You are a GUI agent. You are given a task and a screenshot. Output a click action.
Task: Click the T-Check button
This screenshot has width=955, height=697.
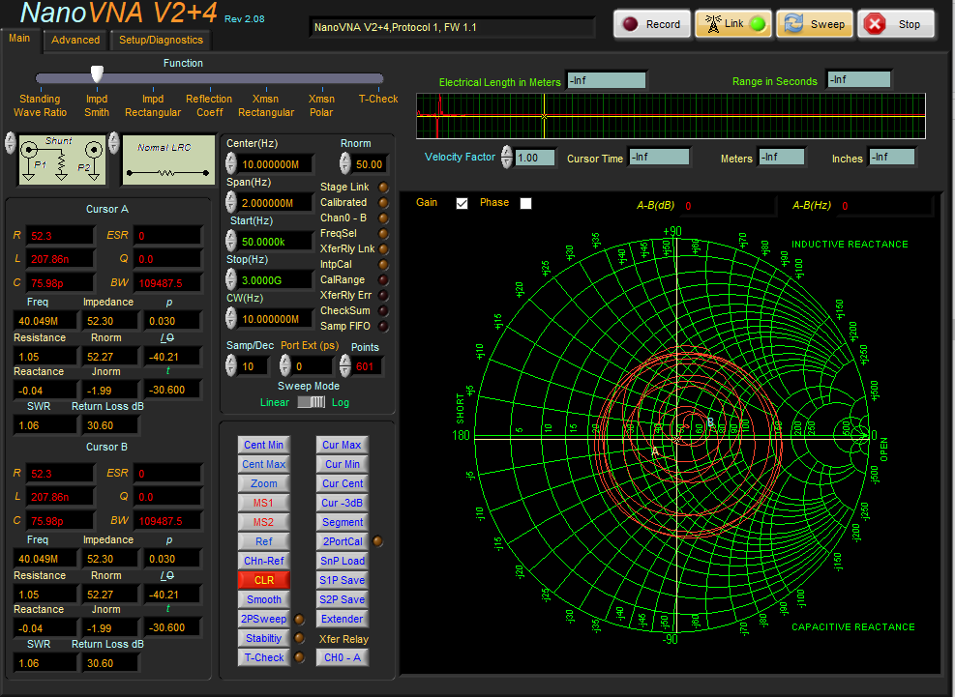point(264,657)
